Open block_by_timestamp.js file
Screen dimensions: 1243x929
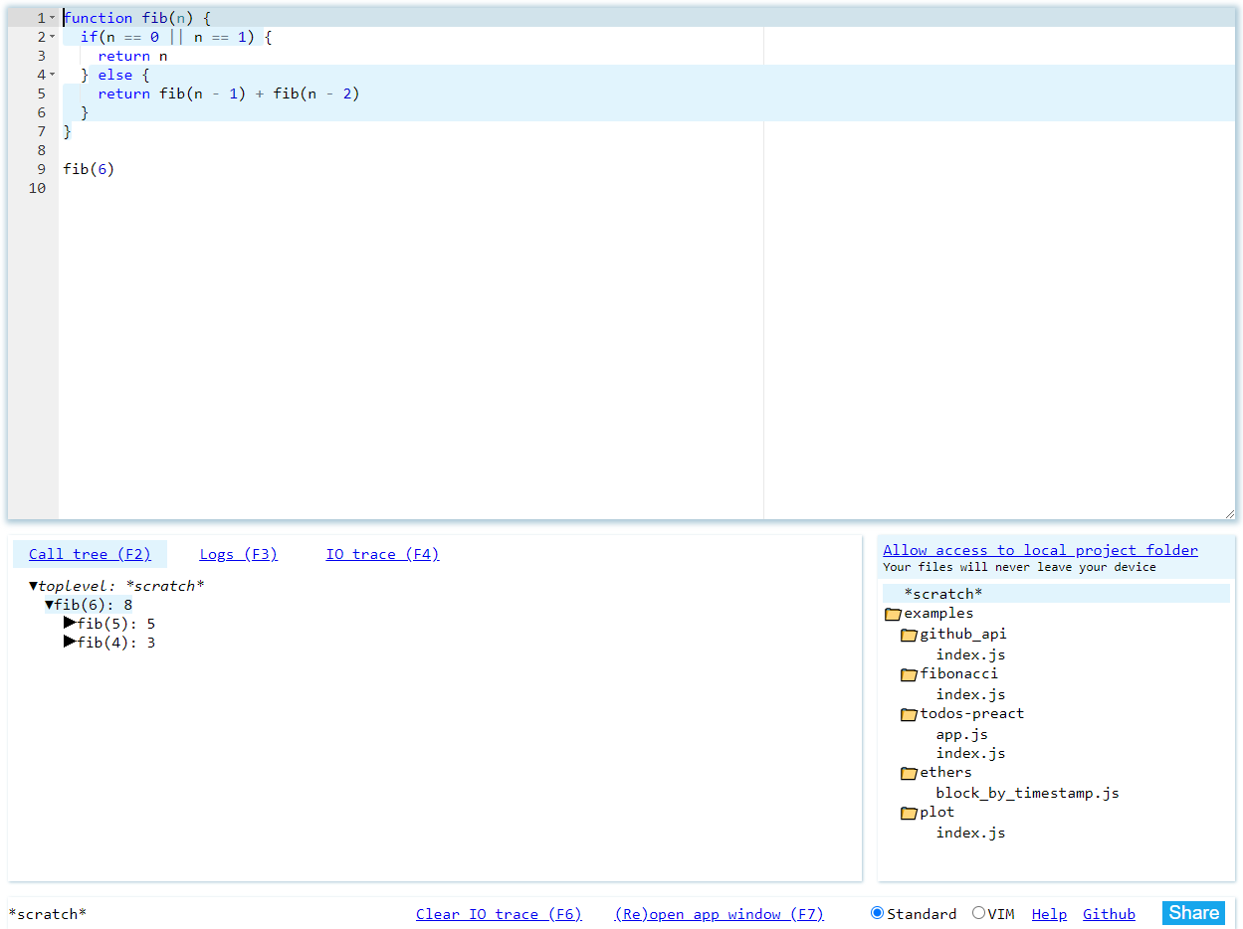point(1027,793)
